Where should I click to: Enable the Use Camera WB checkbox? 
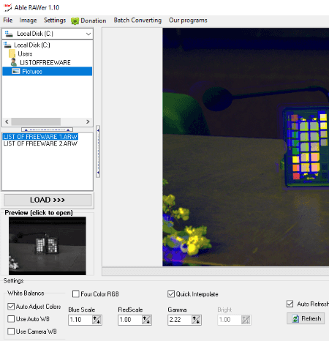[x=11, y=331]
